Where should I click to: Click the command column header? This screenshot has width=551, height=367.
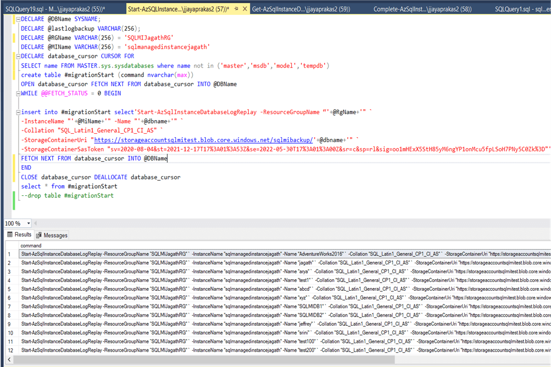click(x=31, y=246)
